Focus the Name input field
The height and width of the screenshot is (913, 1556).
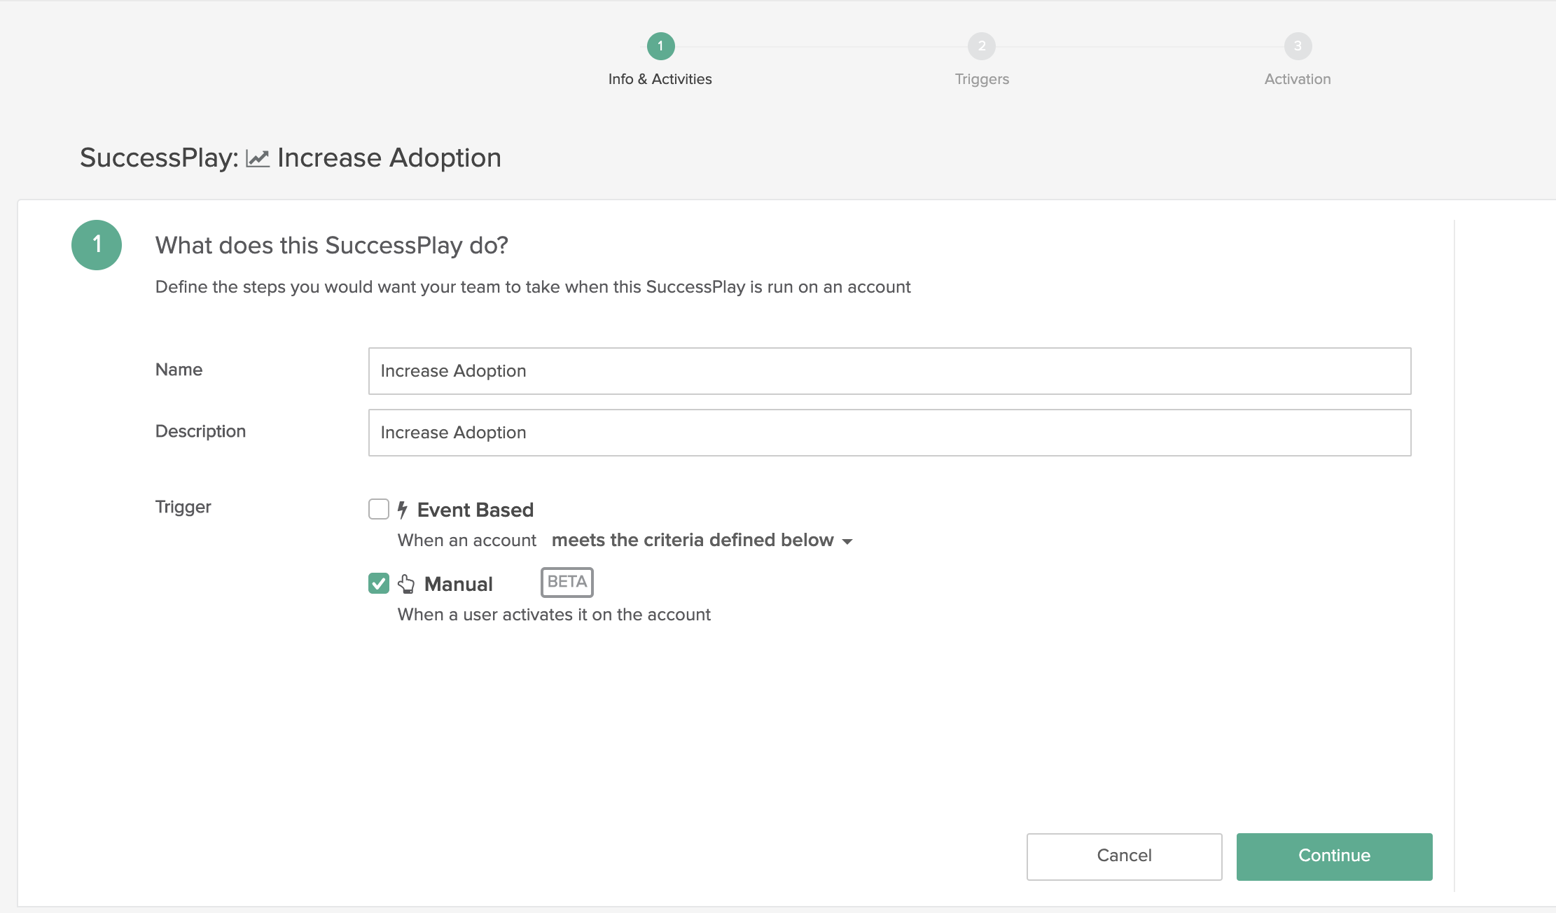[x=890, y=371]
